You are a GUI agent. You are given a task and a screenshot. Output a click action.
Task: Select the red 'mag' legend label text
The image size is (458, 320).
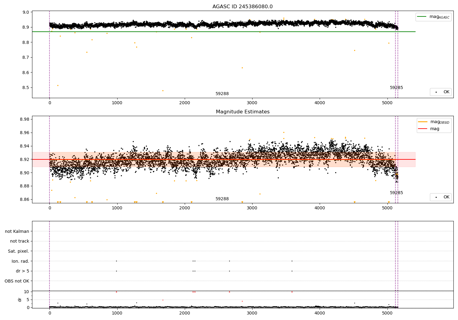435,129
